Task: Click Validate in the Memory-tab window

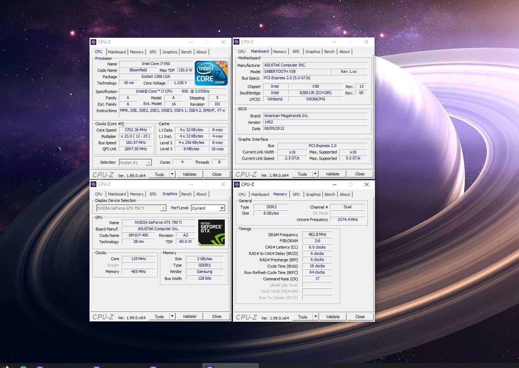Action: coord(333,317)
